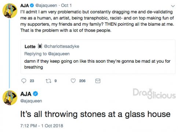Click the envelope direct message icon
The image size is (178, 132).
click(98, 81)
